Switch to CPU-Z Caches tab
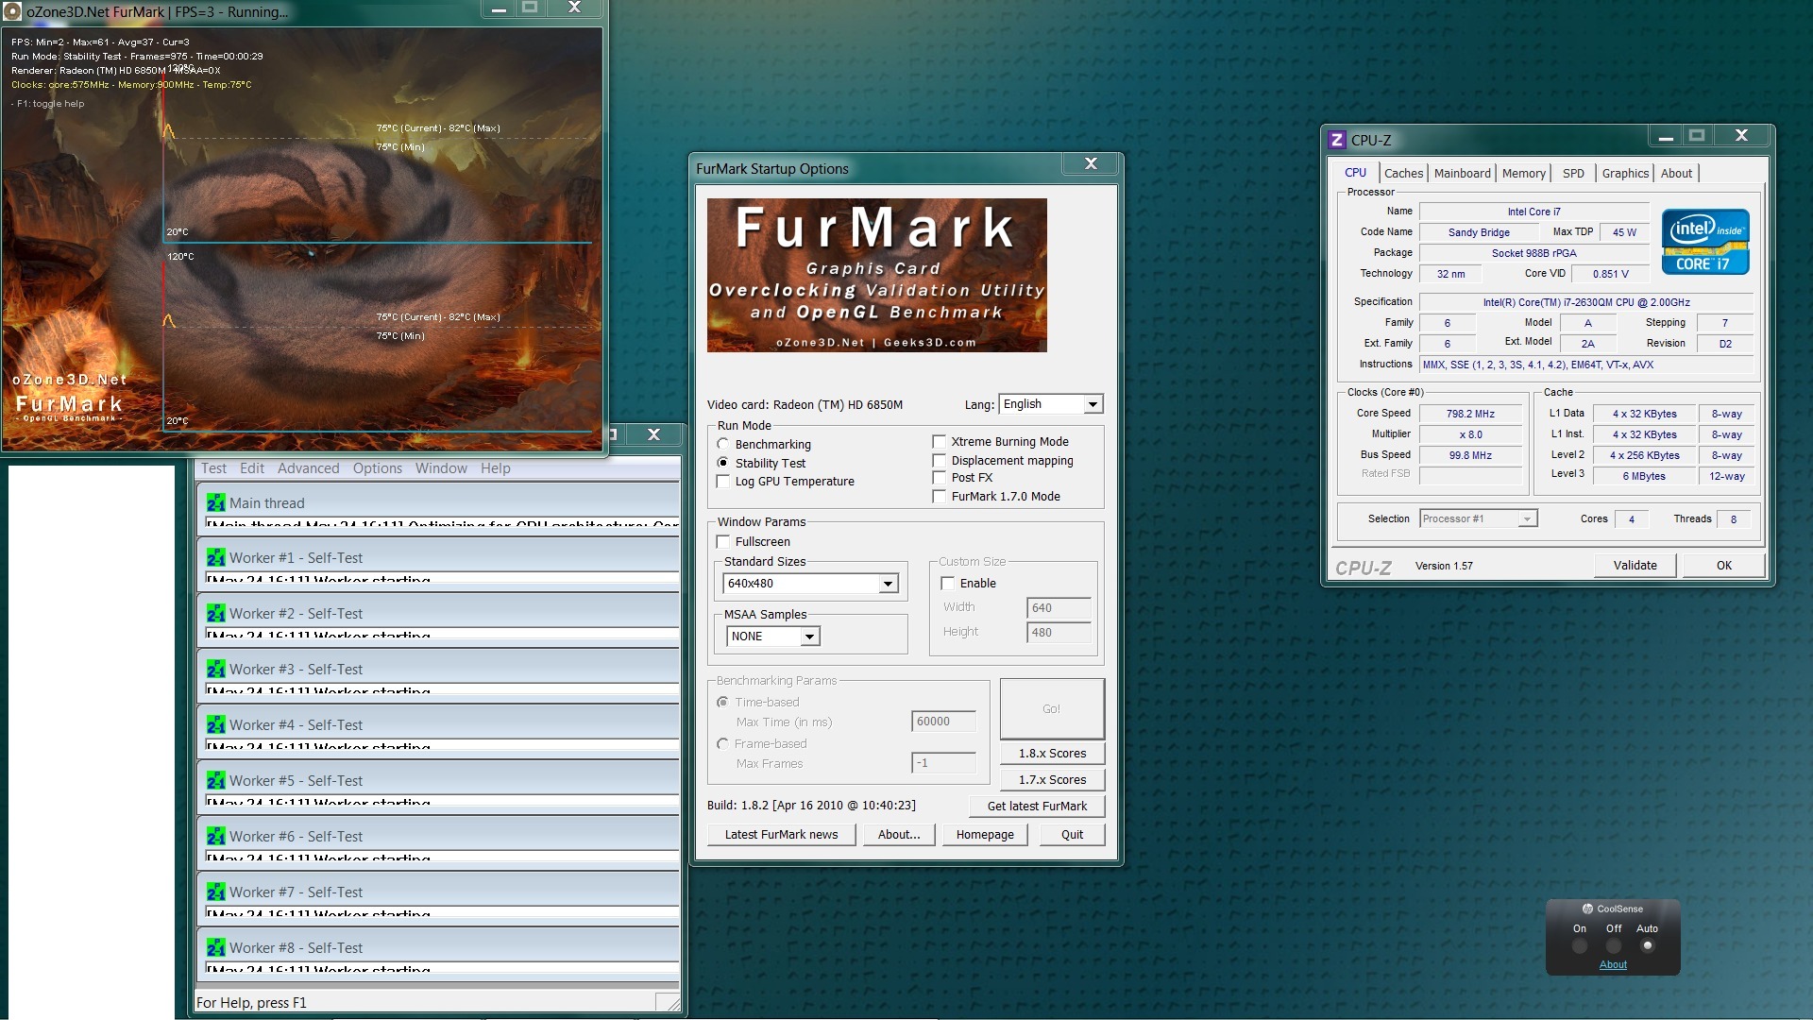The image size is (1813, 1020). 1403,173
